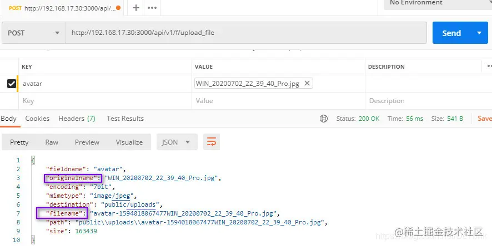Expand the Send button dropdown arrow
492x246 pixels.
479,33
